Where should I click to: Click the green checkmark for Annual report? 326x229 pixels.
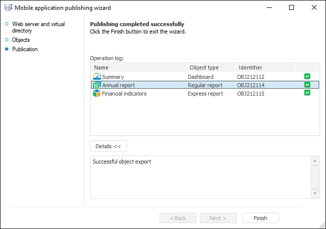coord(307,85)
